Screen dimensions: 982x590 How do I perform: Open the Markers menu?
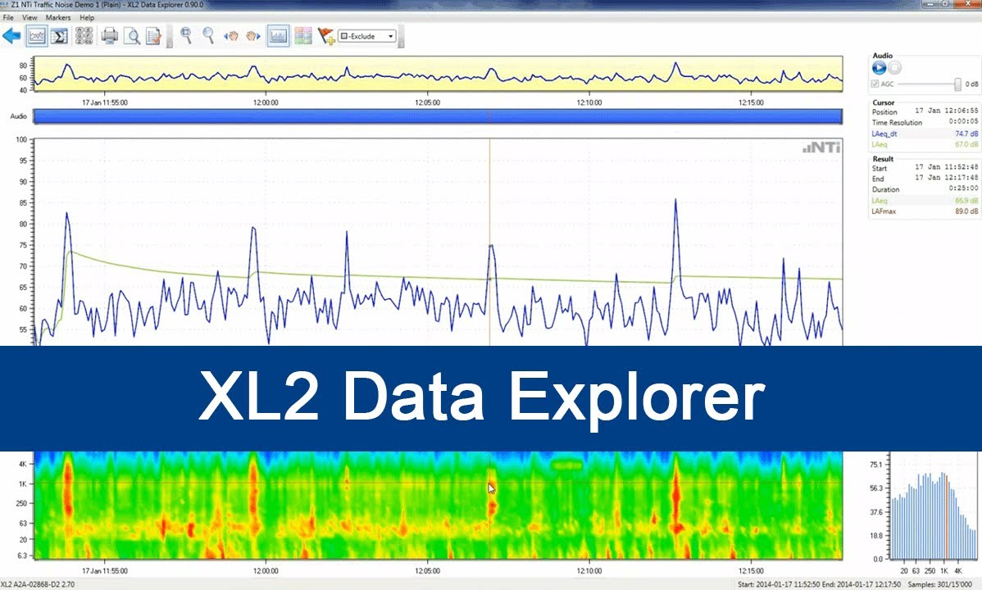(57, 17)
